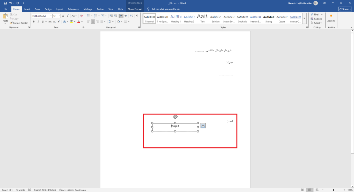The width and height of the screenshot is (354, 192).
Task: Click the Share button
Action: pos(345,9)
